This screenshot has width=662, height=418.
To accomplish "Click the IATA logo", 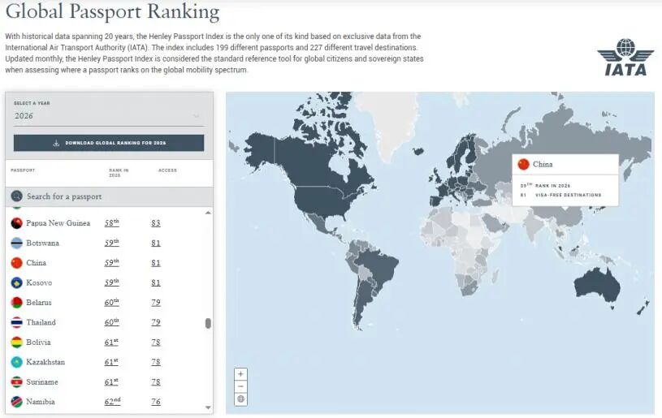I will point(625,57).
